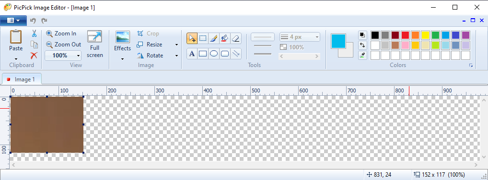Click the Redo arrow in quick toolbar
488x180 pixels.
(x=45, y=21)
